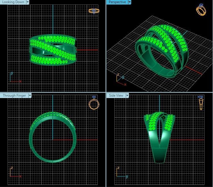Select the Looking Down viewport title

(x=13, y=2)
